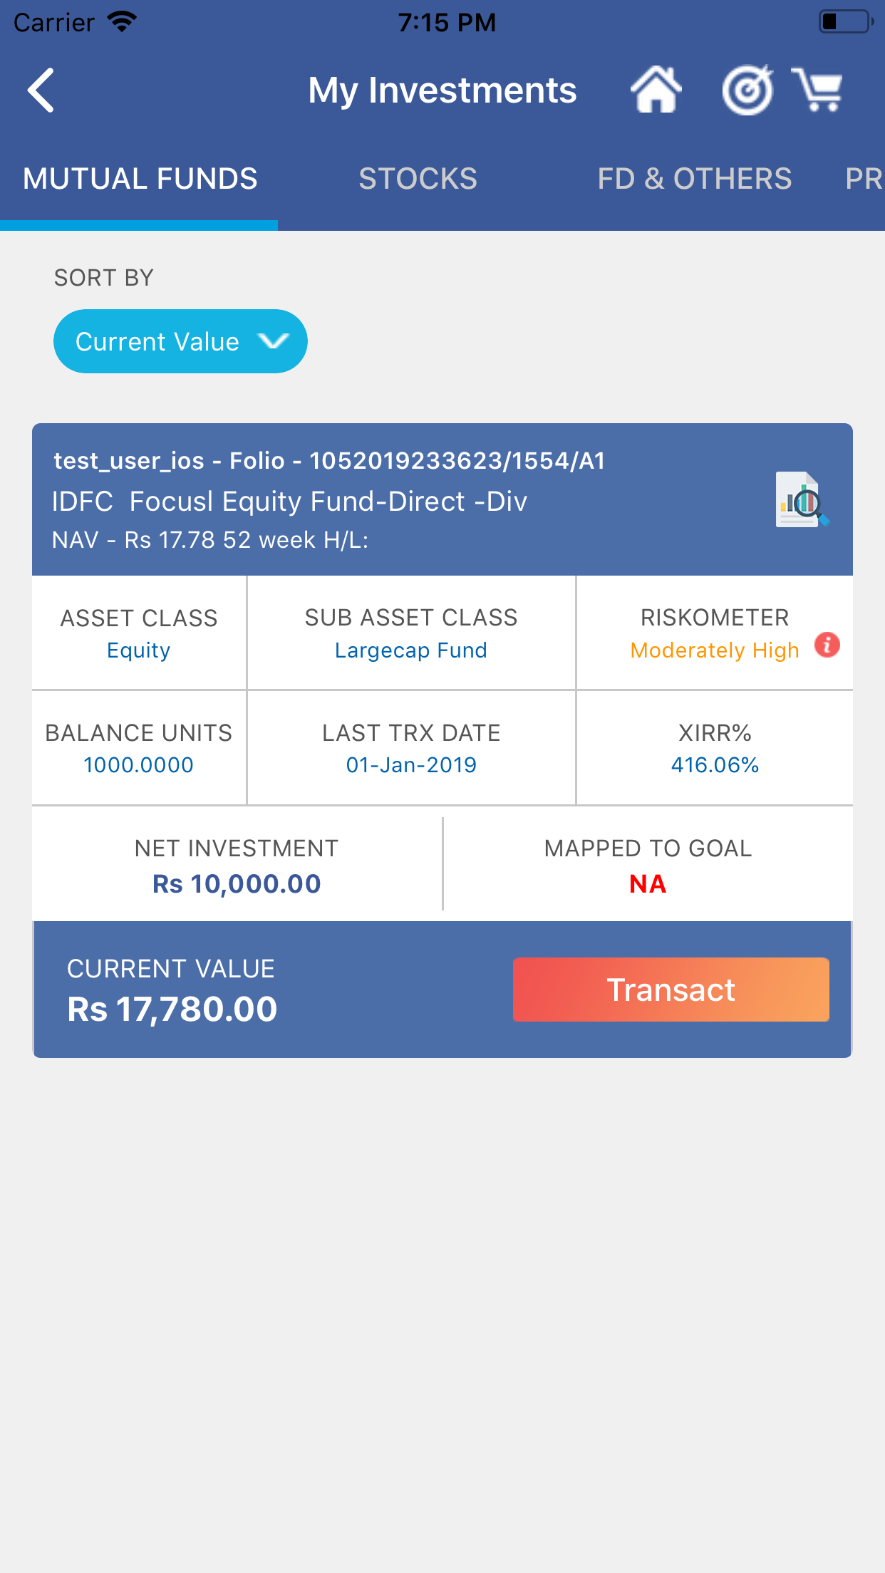Tap the Largecap Fund sub asset link
The width and height of the screenshot is (885, 1573).
(x=411, y=650)
